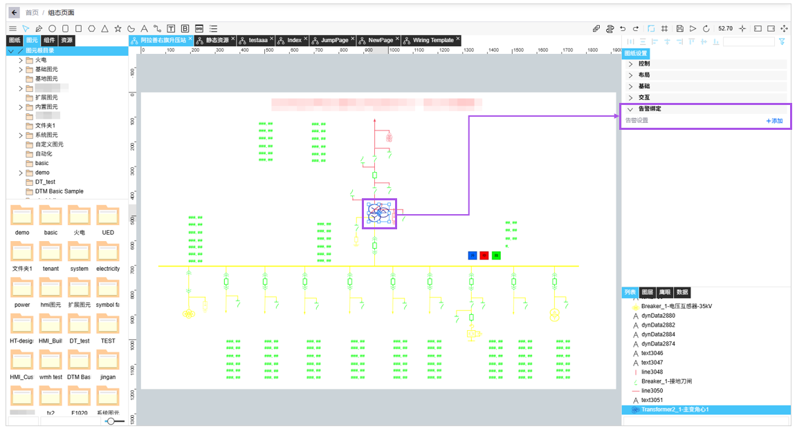Expand the 控制 section
This screenshot has height=431, width=797.
[x=630, y=64]
